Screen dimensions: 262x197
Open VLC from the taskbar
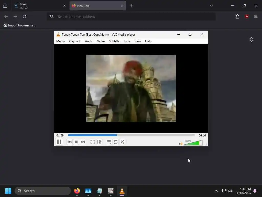coord(122,191)
